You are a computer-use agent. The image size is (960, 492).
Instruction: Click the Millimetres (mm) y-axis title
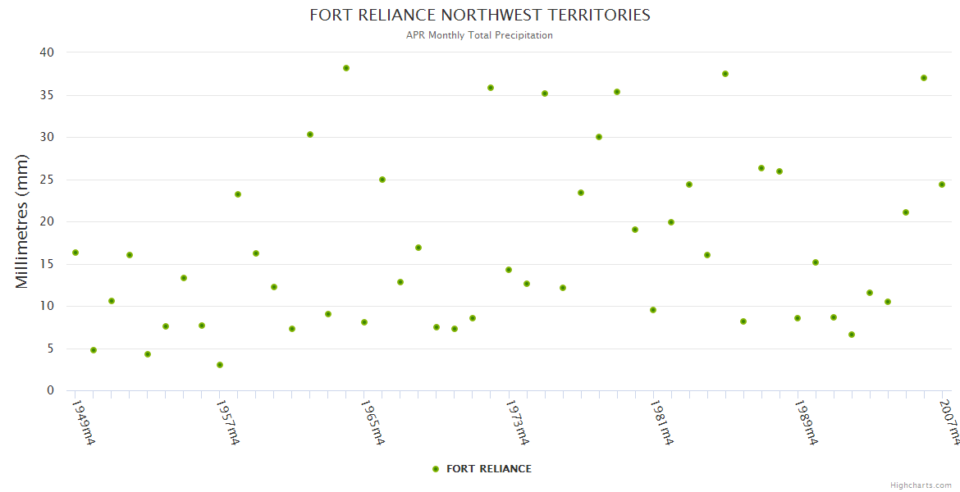click(x=22, y=221)
